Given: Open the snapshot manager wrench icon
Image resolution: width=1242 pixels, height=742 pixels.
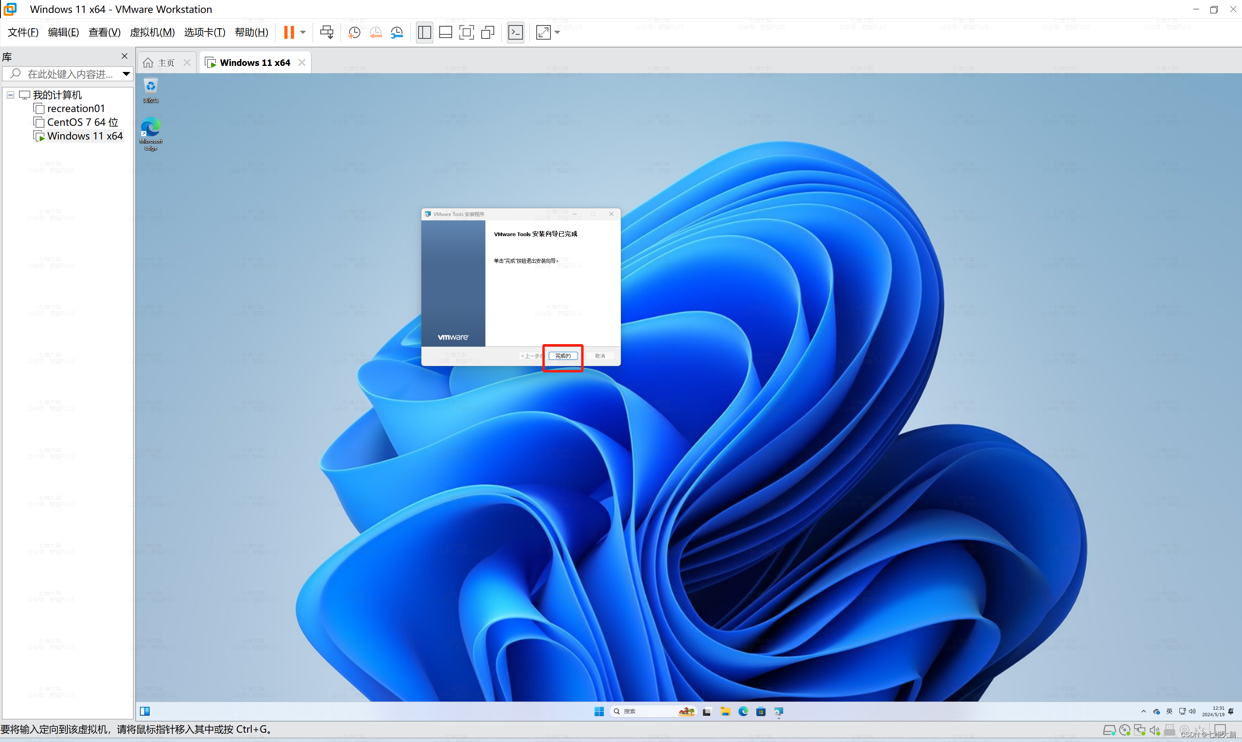Looking at the screenshot, I should point(397,32).
